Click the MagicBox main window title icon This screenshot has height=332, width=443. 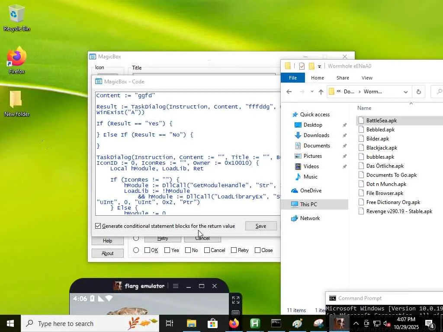pos(93,57)
